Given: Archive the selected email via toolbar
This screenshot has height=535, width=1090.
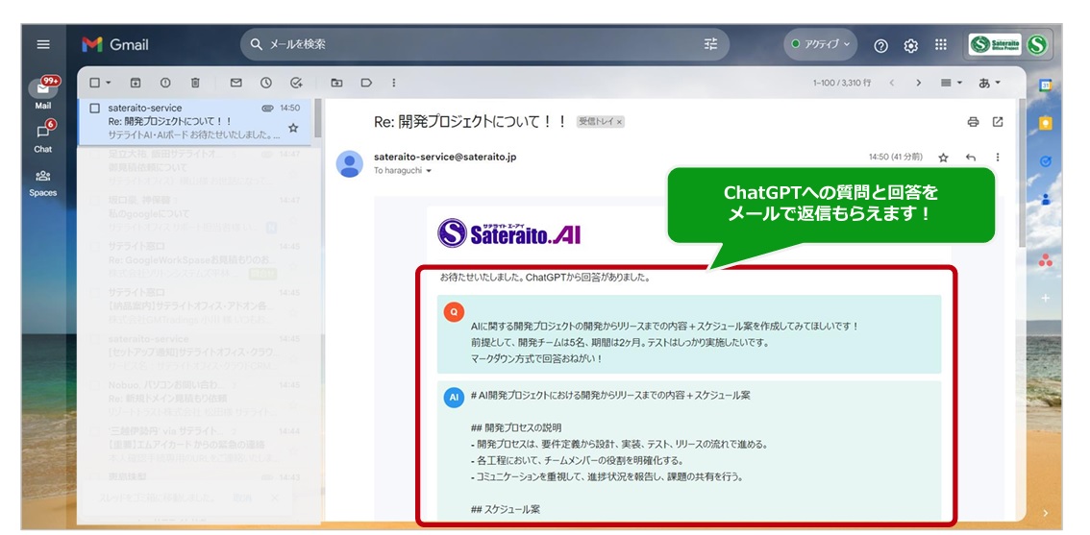Looking at the screenshot, I should (136, 83).
